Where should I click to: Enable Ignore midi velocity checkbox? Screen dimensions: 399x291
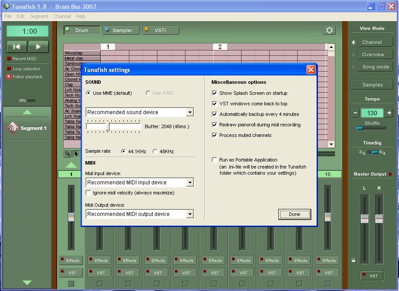[88, 193]
